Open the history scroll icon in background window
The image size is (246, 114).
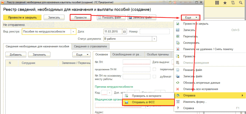[x=233, y=3]
